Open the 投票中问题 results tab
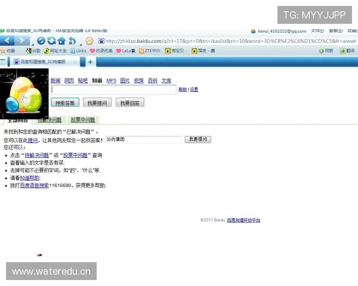358x286 pixels. [x=83, y=120]
